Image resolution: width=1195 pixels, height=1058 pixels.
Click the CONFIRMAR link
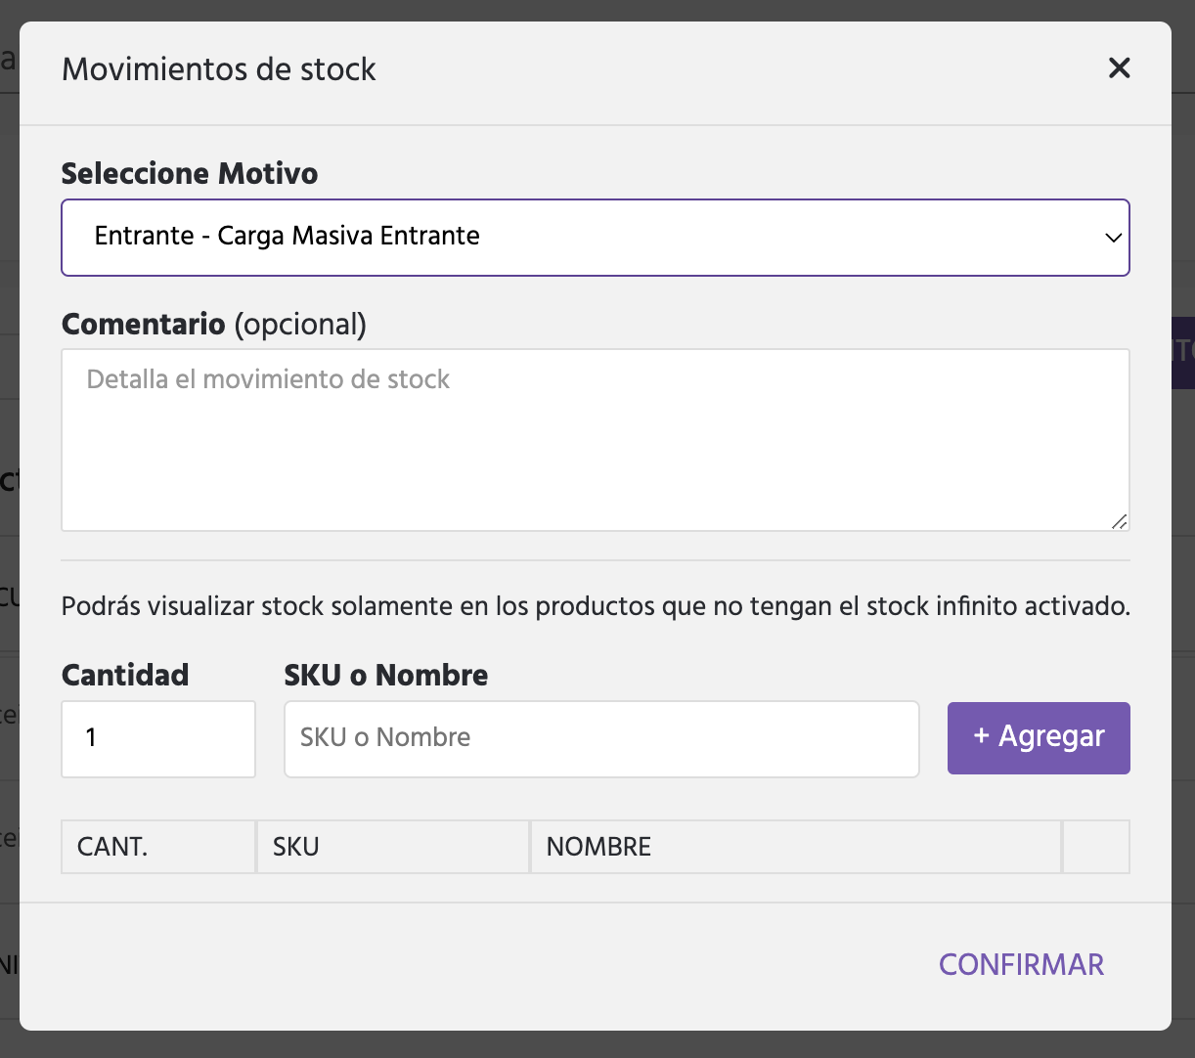click(1020, 964)
